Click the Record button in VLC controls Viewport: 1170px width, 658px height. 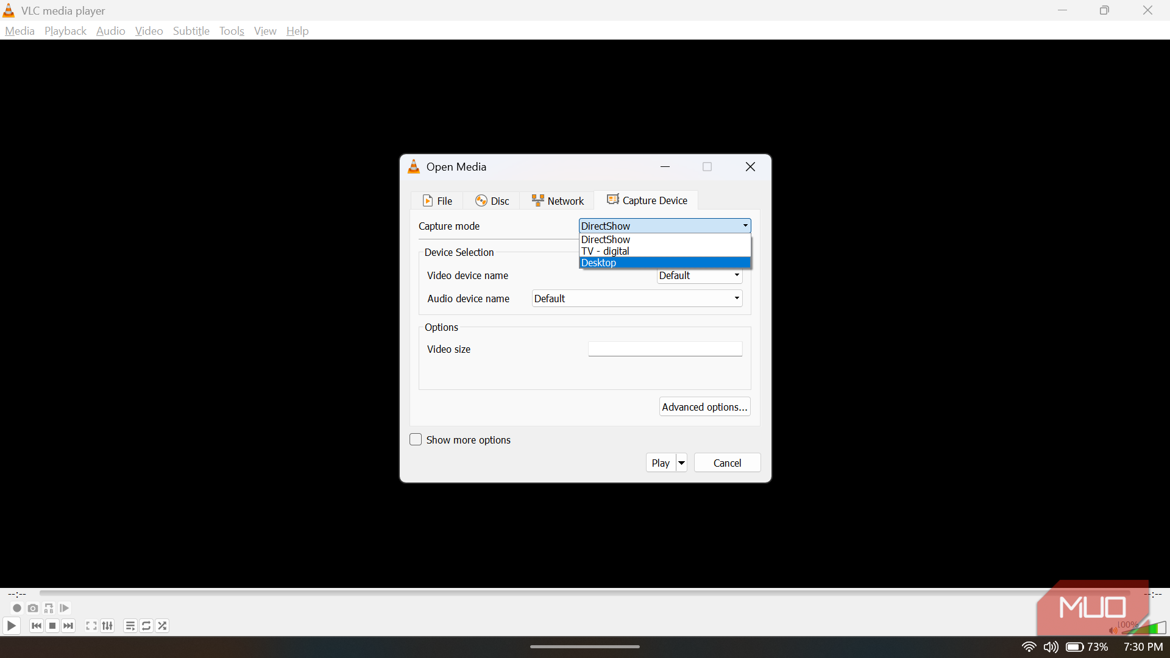[17, 608]
